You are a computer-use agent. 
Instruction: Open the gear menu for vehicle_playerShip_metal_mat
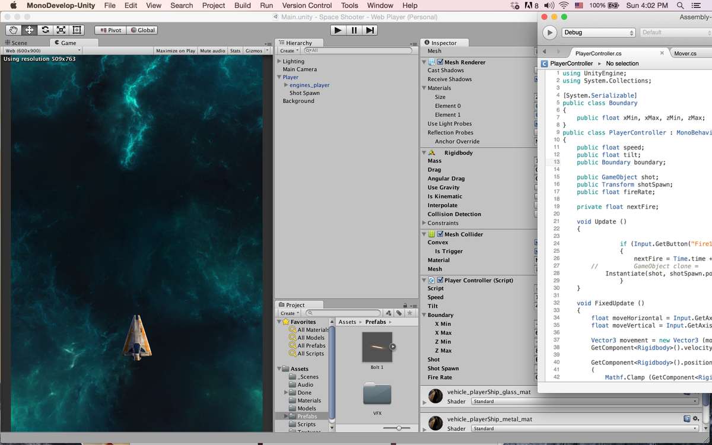pyautogui.click(x=695, y=419)
